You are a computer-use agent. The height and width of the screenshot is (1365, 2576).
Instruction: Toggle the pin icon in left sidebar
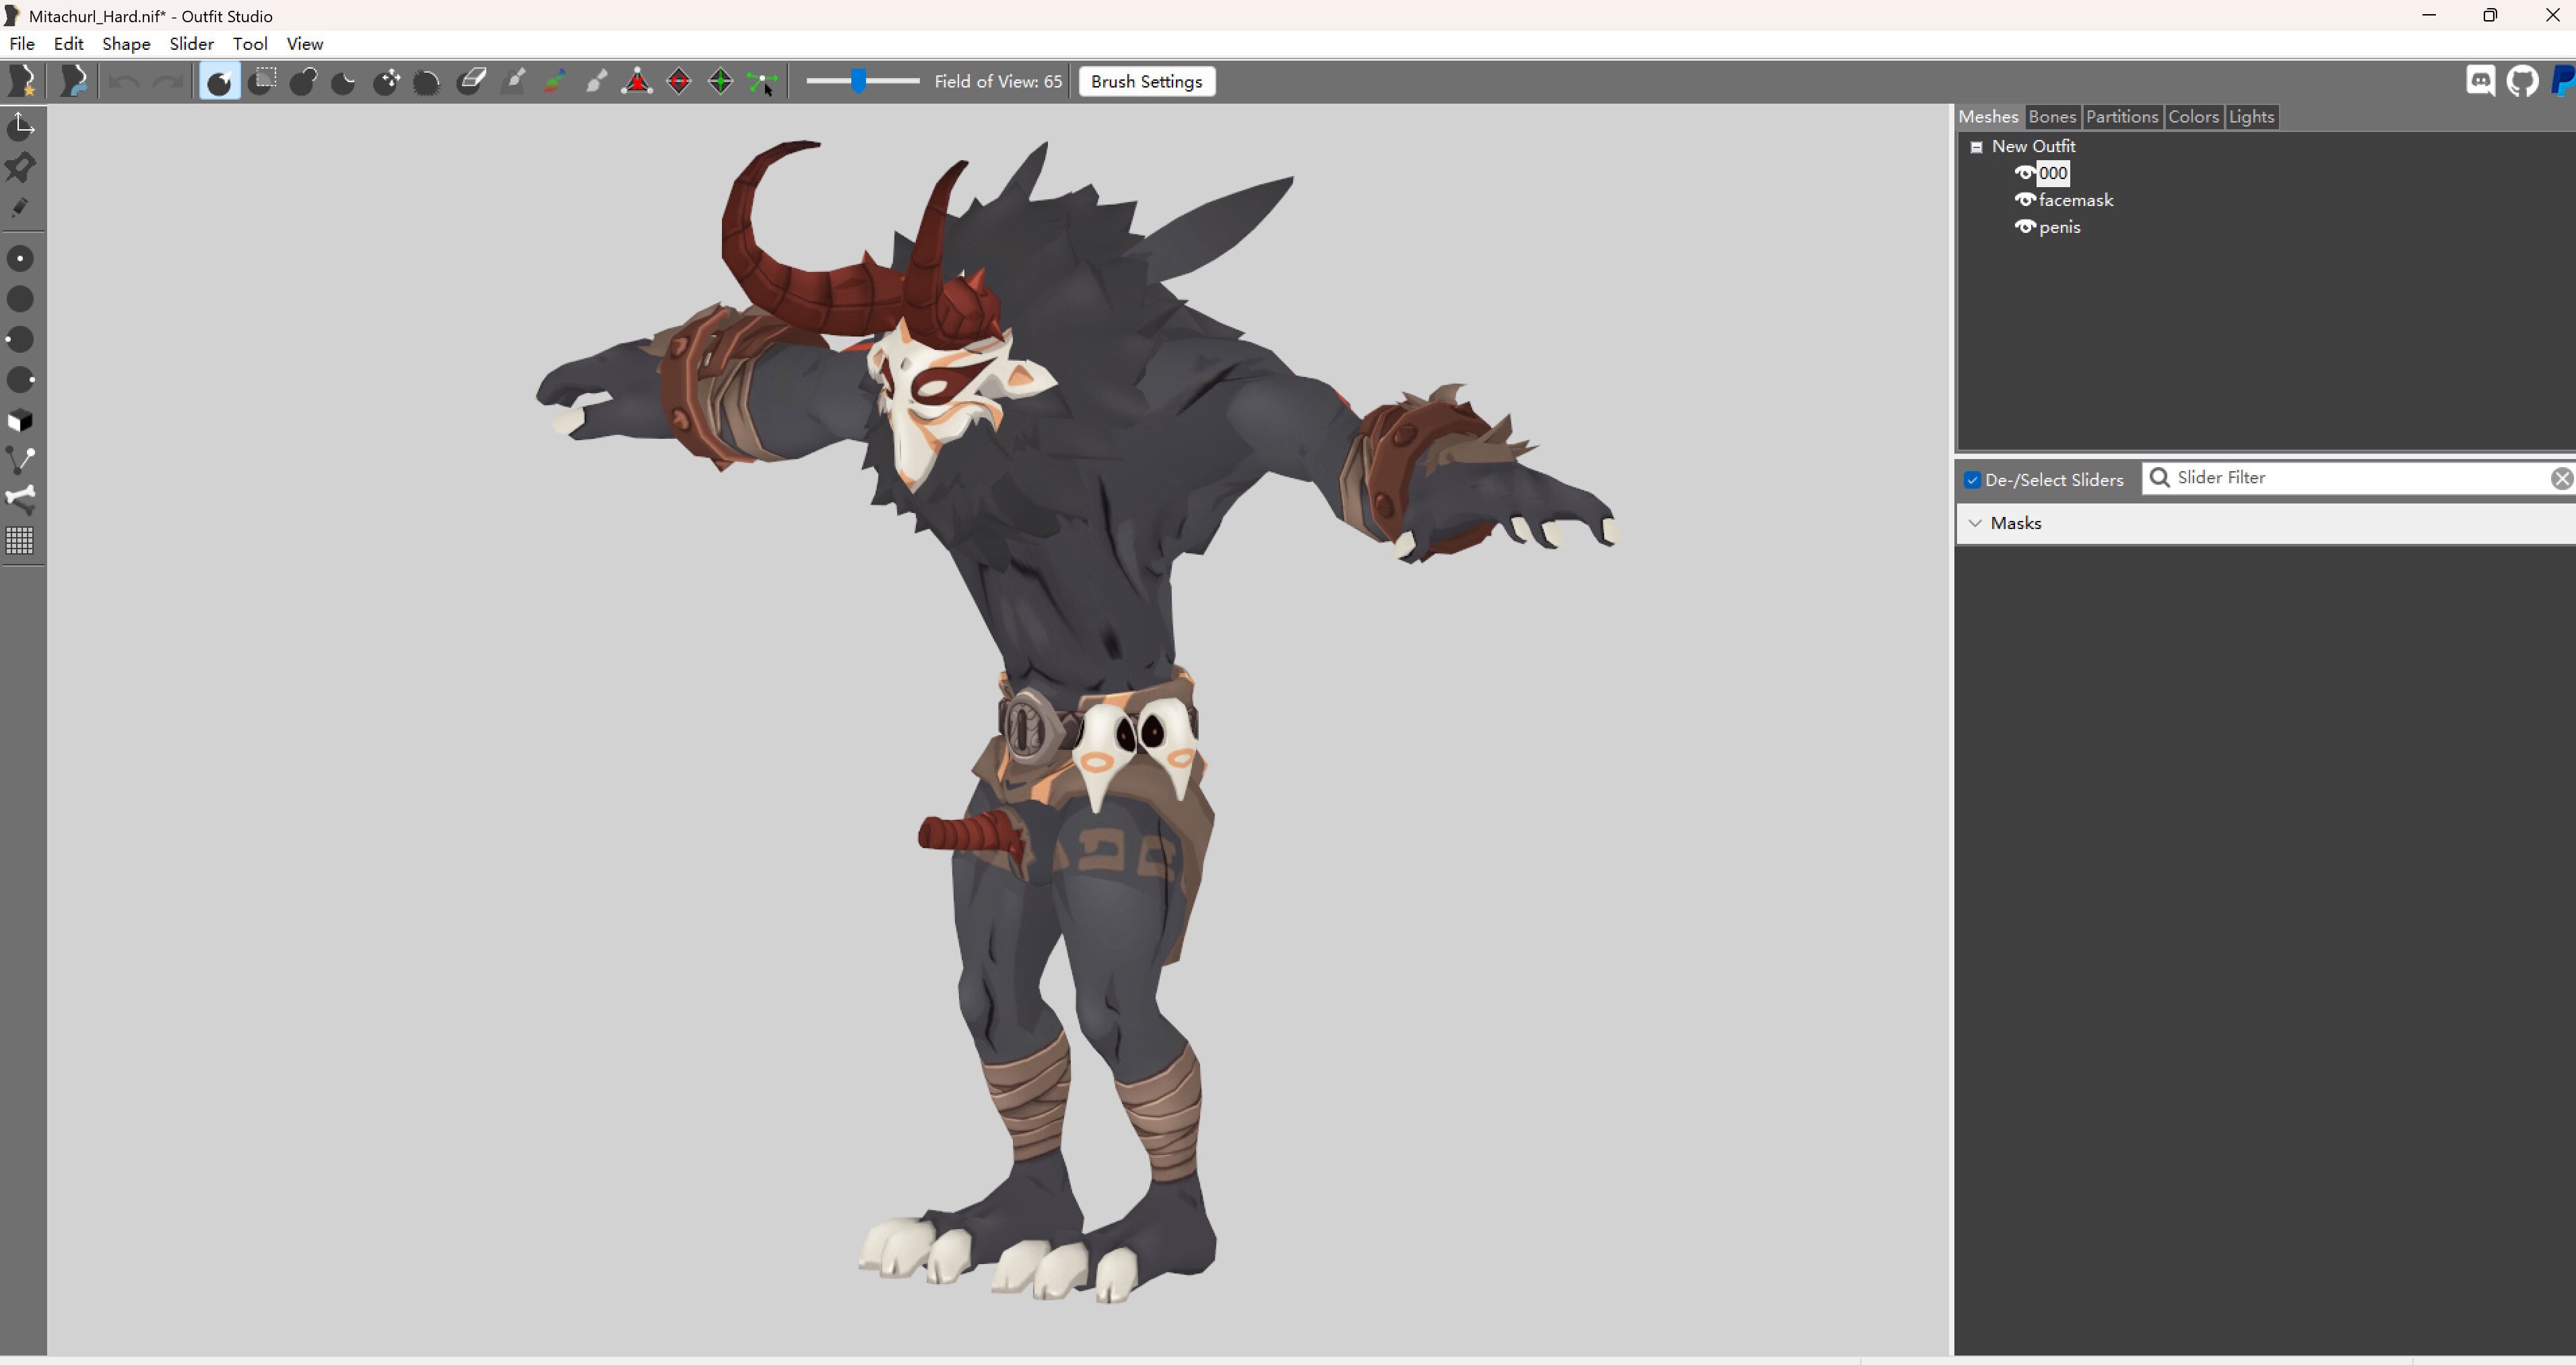point(20,167)
